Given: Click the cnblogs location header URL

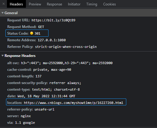Looking at the screenshot, I should pyautogui.click(x=74, y=103).
